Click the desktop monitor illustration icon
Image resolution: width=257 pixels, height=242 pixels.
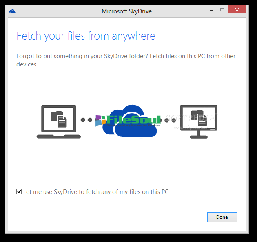[199, 121]
